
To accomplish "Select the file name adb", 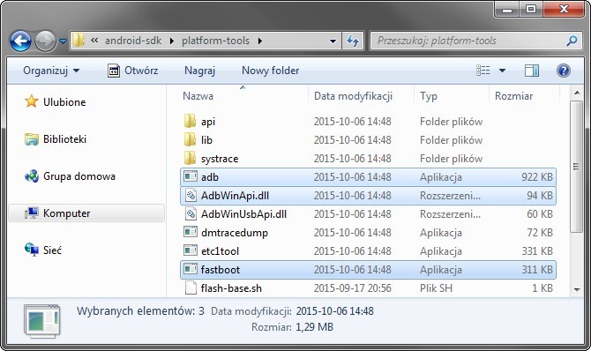I will (x=210, y=177).
